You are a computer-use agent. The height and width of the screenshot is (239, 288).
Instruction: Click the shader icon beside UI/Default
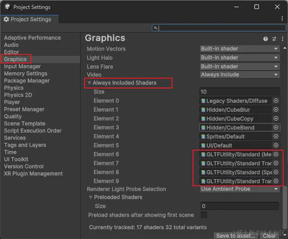point(203,146)
